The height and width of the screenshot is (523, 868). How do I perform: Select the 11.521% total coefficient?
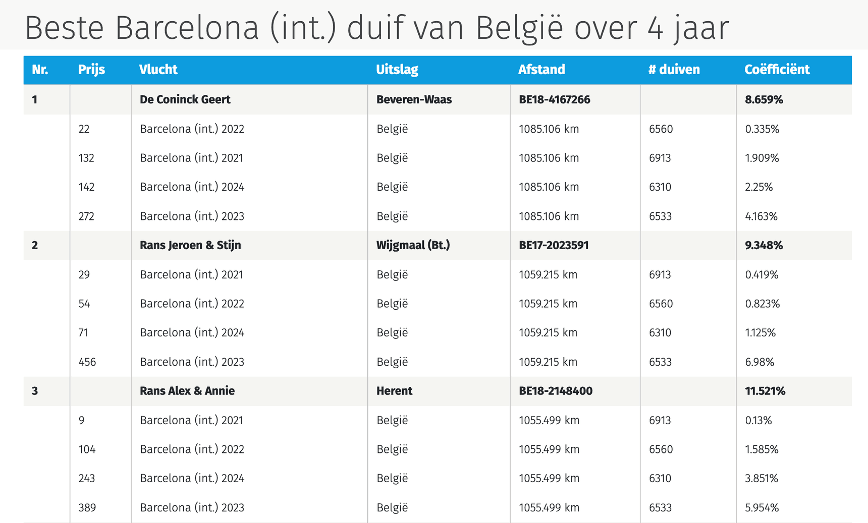[x=765, y=391]
